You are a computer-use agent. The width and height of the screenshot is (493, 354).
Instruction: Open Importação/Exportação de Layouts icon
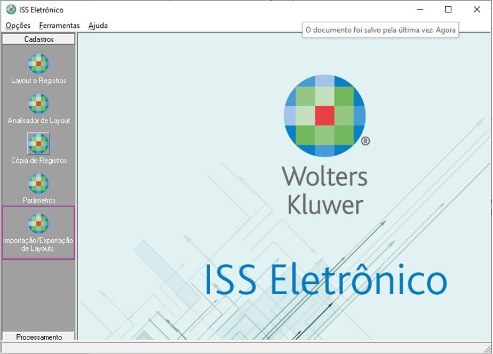(x=38, y=223)
